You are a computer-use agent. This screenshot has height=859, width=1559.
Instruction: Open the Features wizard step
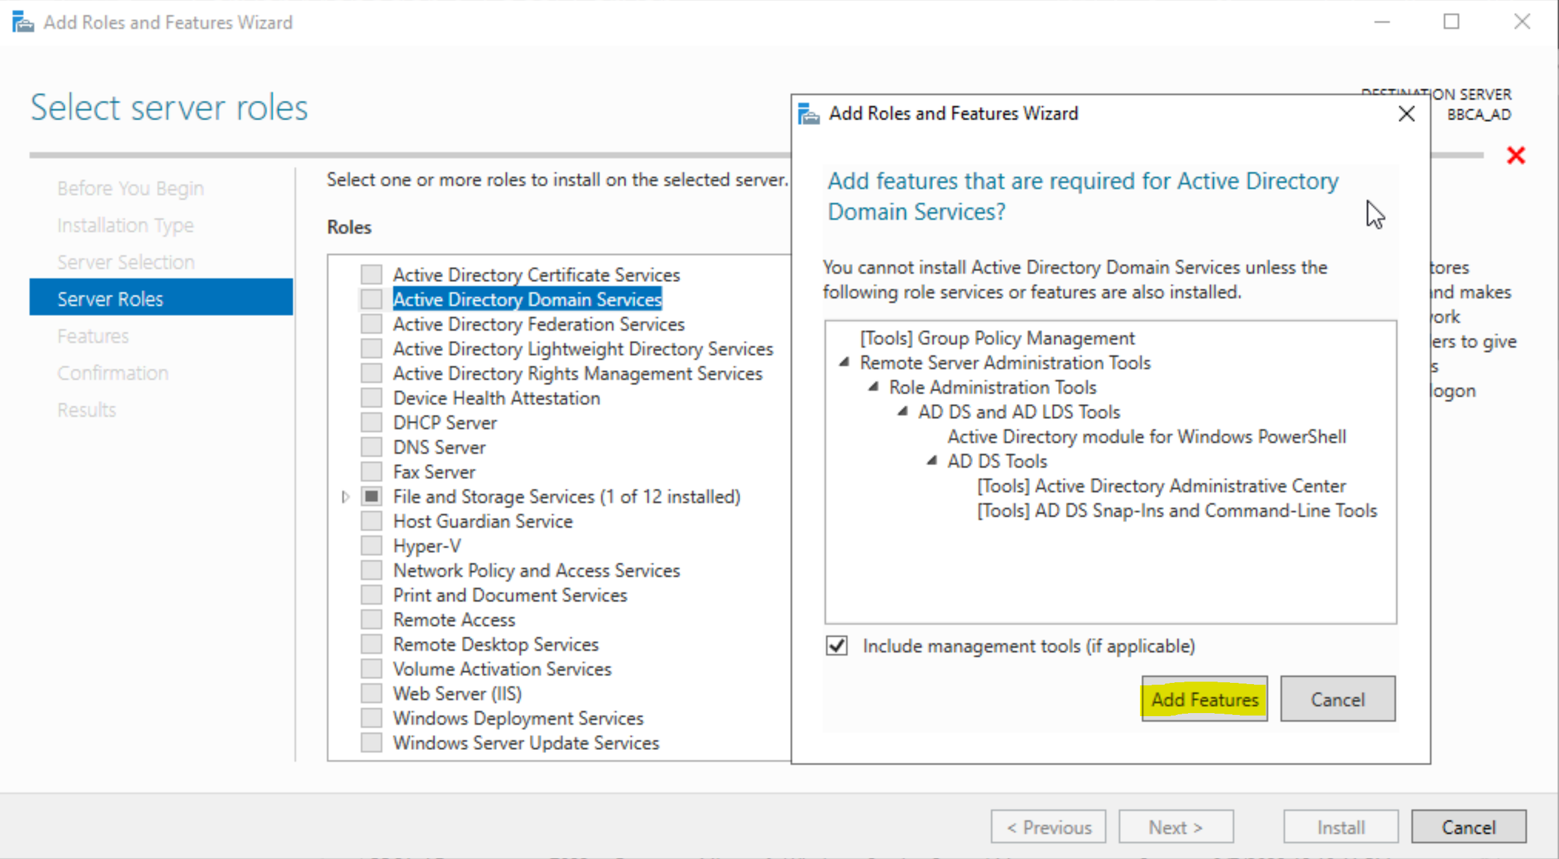point(93,336)
